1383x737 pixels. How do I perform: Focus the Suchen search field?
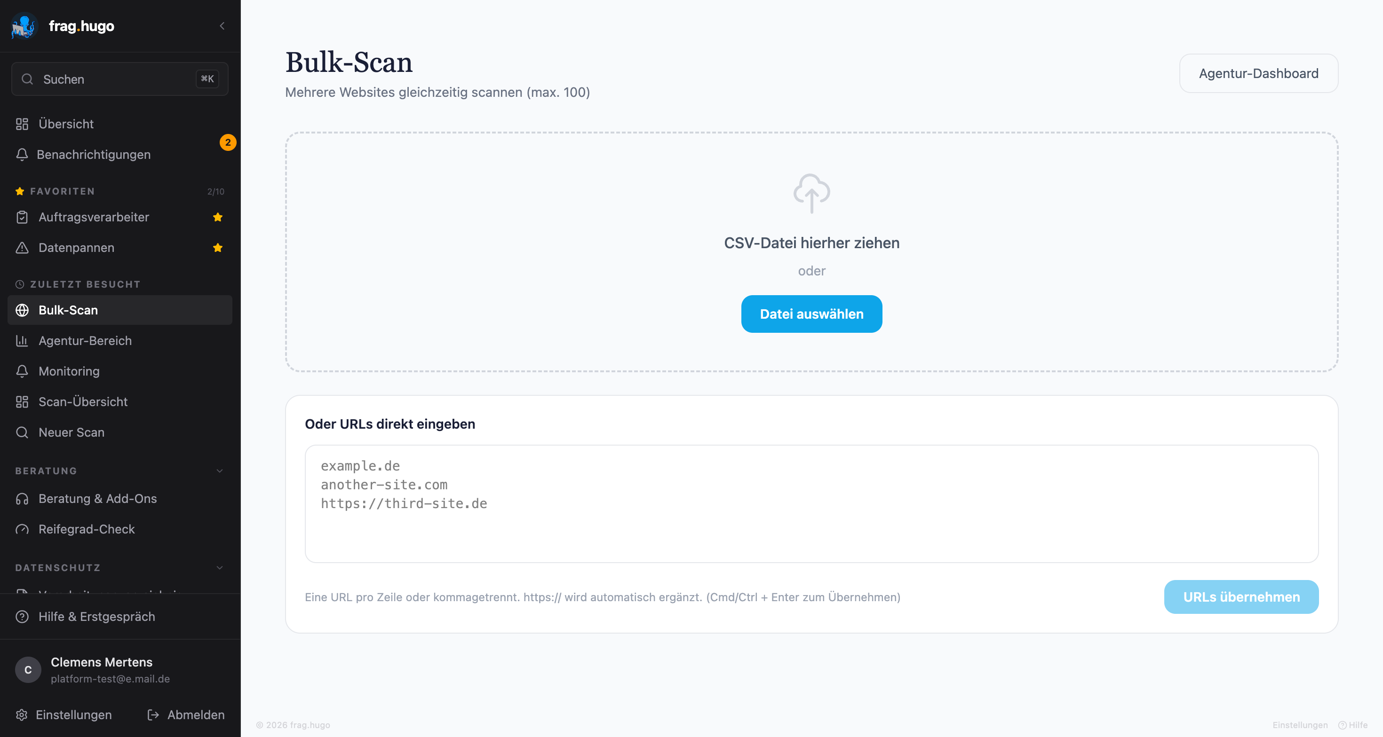[120, 79]
